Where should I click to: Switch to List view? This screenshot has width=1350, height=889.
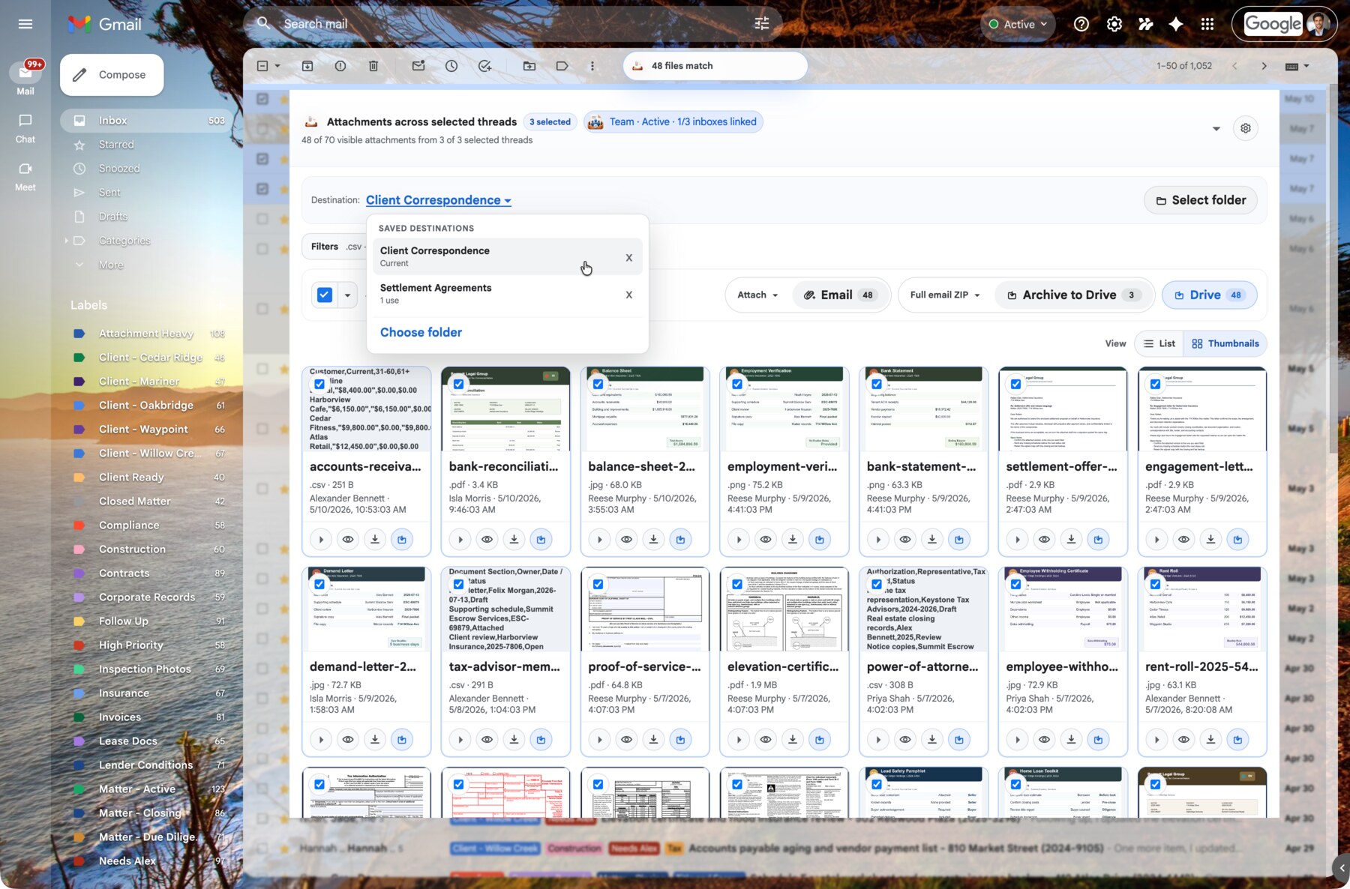click(x=1159, y=343)
